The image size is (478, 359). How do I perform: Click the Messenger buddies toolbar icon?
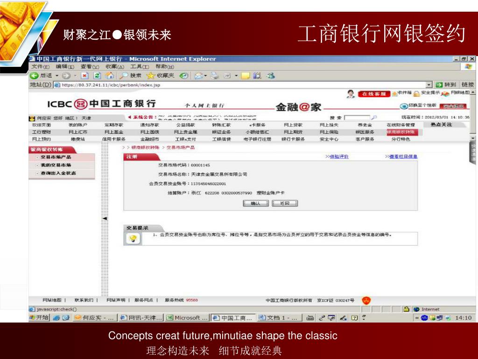[x=270, y=75]
